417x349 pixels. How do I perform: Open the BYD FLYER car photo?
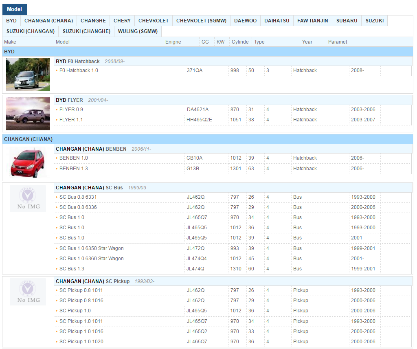[28, 114]
